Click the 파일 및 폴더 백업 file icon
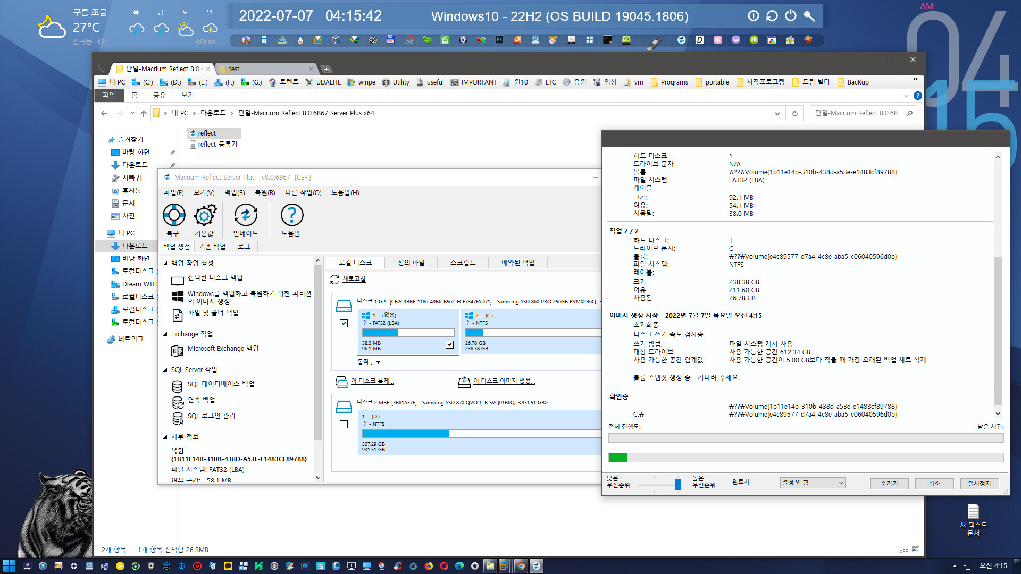Viewport: 1021px width, 574px height. [x=178, y=315]
